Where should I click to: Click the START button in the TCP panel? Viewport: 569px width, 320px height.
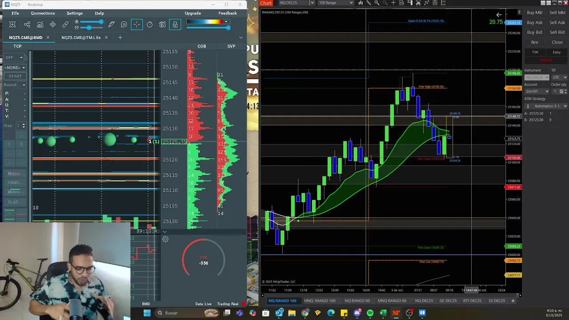pos(15,76)
